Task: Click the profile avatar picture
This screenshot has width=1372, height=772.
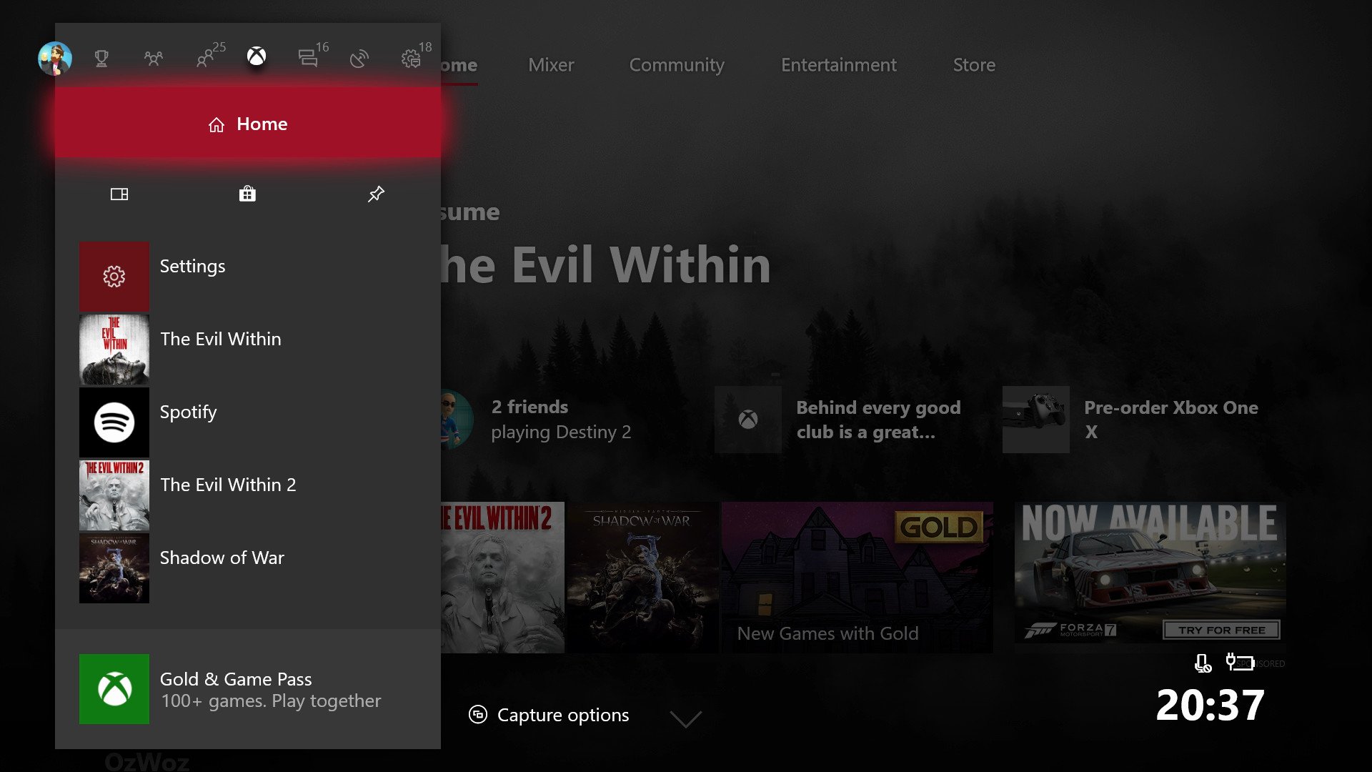Action: point(55,58)
